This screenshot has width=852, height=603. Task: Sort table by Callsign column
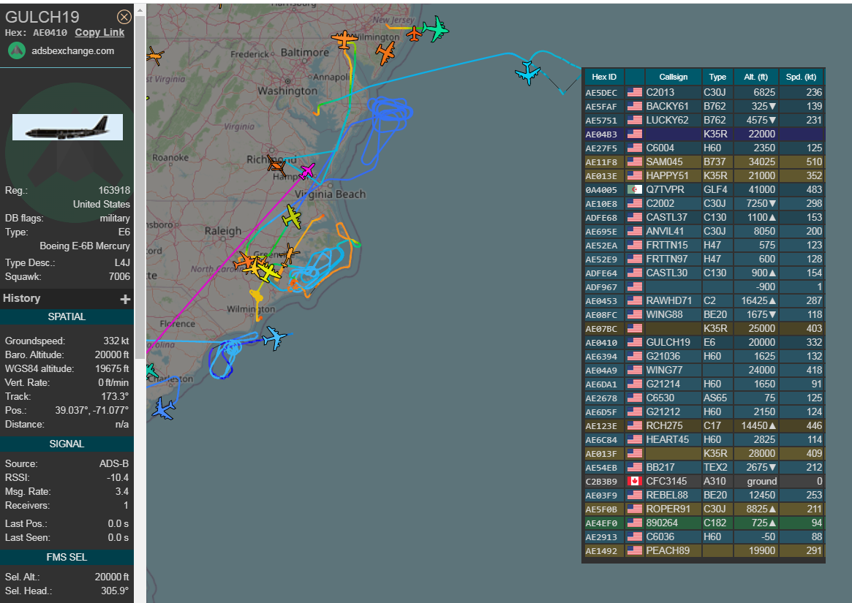(674, 77)
